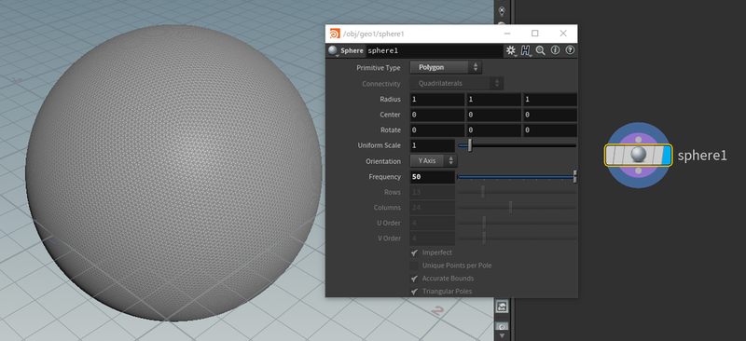This screenshot has width=746, height=341.
Task: Toggle the blue display flag on sphere1
Action: 666,155
